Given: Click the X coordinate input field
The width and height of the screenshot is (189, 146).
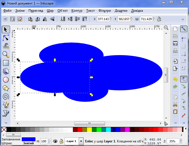Looking at the screenshot, I should (103, 19).
